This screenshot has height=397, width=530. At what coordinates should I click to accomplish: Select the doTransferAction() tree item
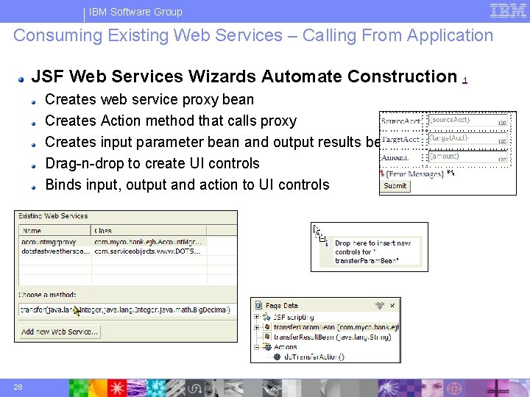[x=314, y=357]
